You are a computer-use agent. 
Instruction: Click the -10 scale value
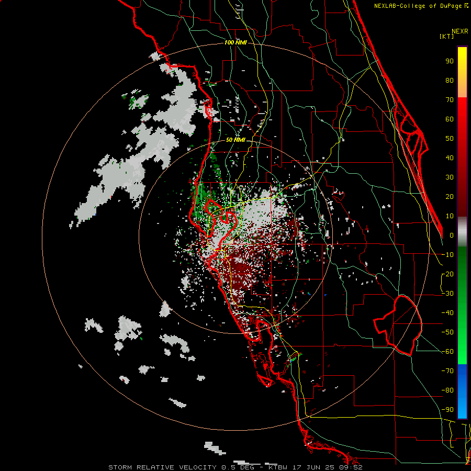(447, 255)
